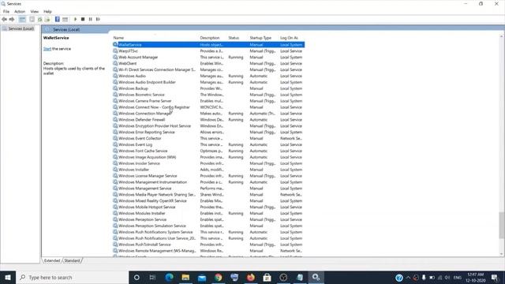
Task: Click the Forward arrow in the toolbar
Action: point(12,19)
